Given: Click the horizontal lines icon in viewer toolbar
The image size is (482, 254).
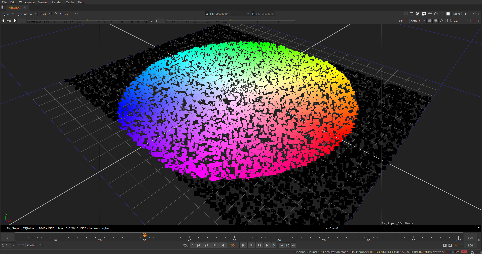Looking at the screenshot, I should pos(430,14).
